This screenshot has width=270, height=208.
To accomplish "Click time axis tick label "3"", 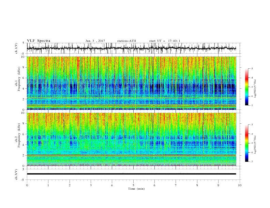I will point(91,185).
